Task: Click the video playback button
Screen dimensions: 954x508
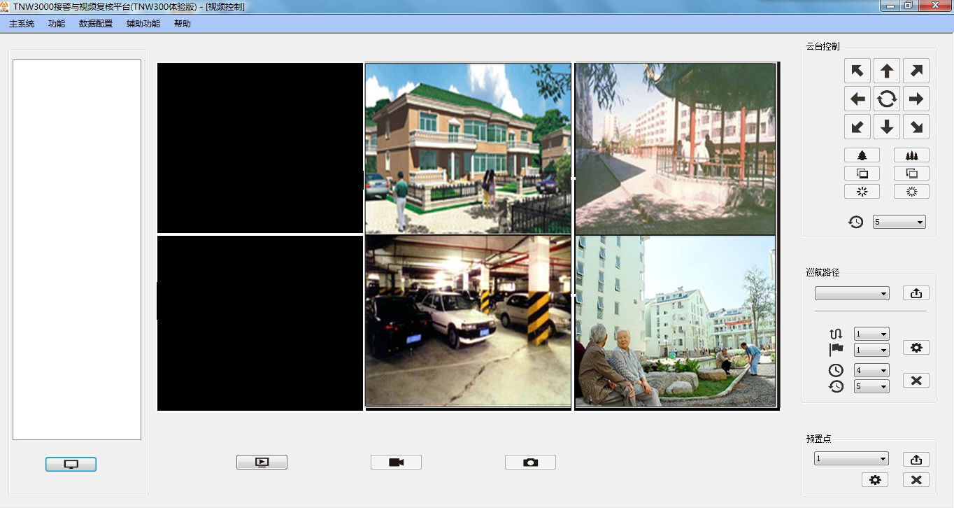Action: pos(262,462)
